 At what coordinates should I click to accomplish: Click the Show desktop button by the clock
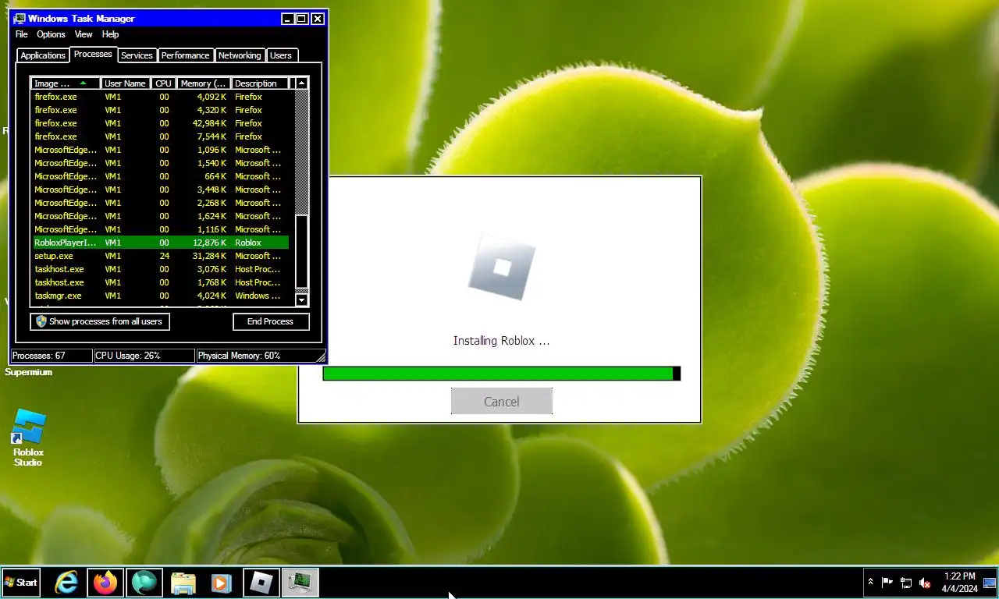(990, 583)
